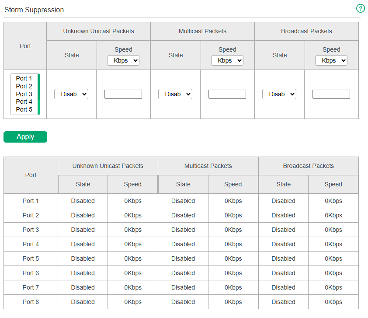Viewport: 368px width, 318px height.
Task: Open Unknown Unicast speed unit Kbps dropdown
Action: click(x=123, y=60)
